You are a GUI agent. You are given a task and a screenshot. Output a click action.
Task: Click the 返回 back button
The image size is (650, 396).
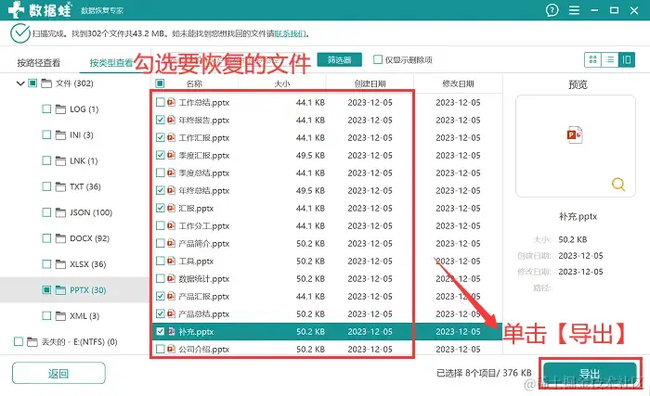click(58, 373)
